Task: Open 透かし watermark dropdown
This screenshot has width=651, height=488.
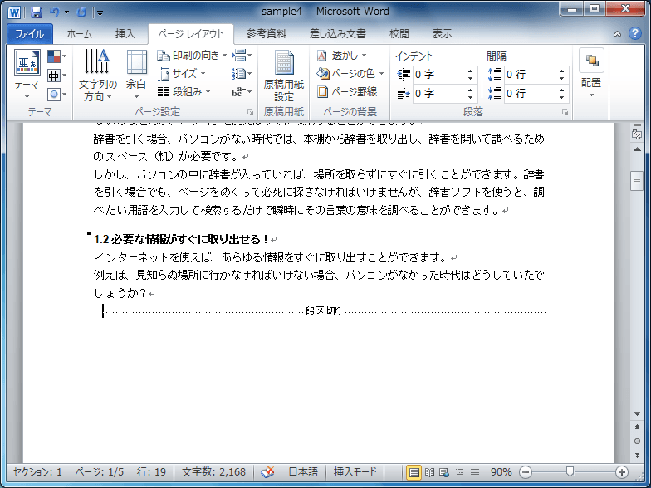Action: click(x=342, y=55)
